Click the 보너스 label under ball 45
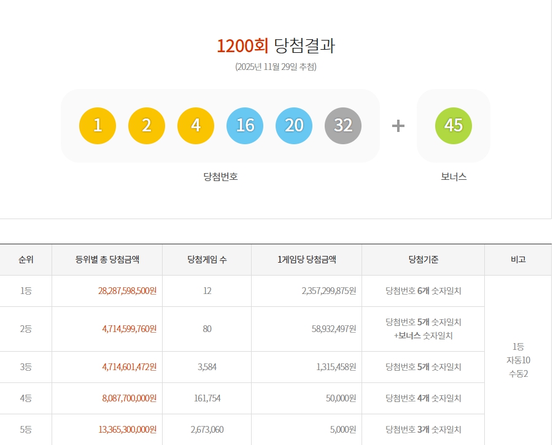This screenshot has width=553, height=445. 453,176
